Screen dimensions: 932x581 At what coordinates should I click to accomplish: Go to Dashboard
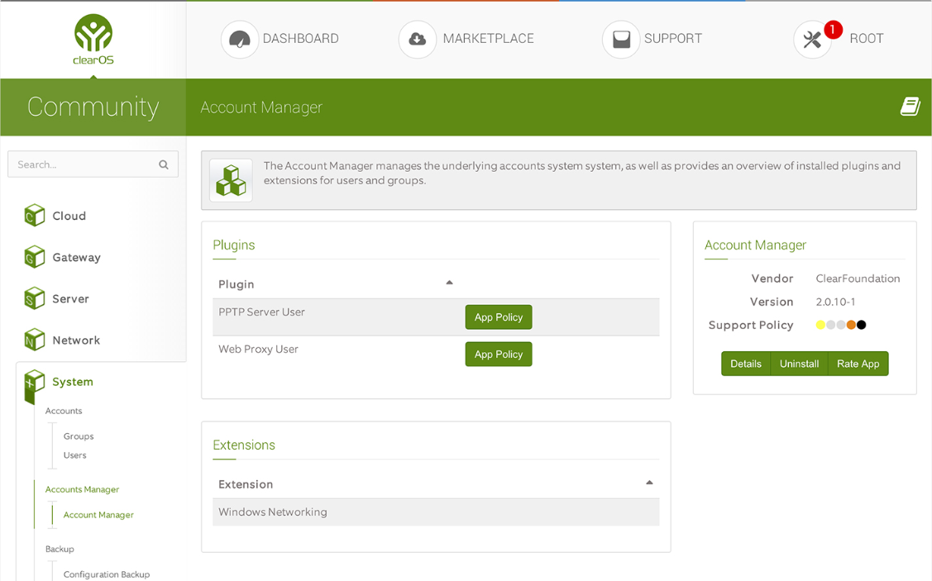tap(301, 39)
